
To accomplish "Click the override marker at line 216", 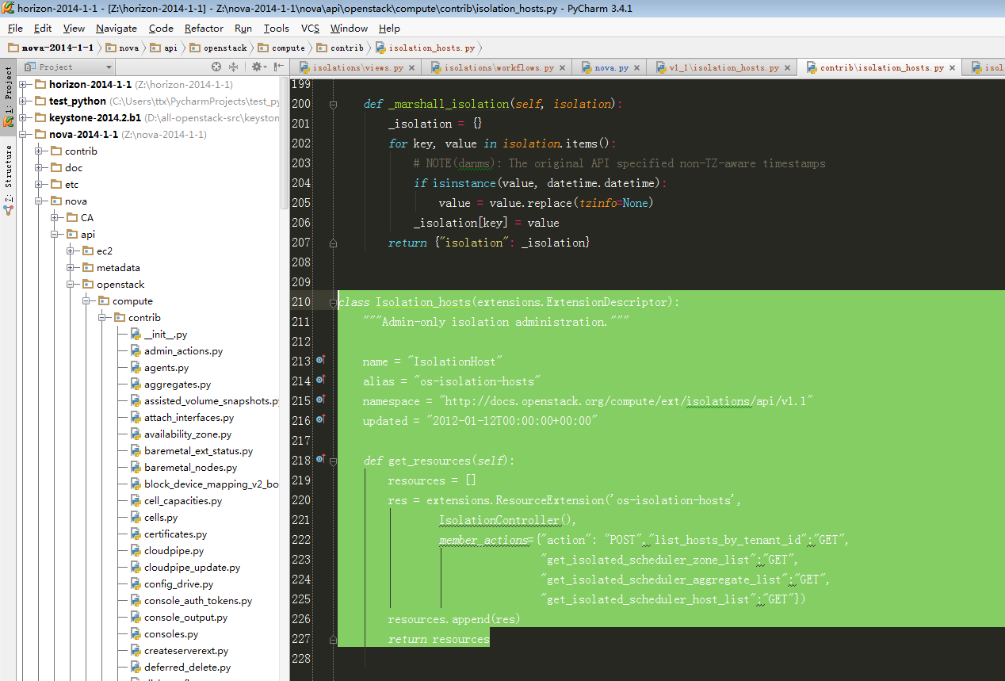I will pyautogui.click(x=321, y=420).
